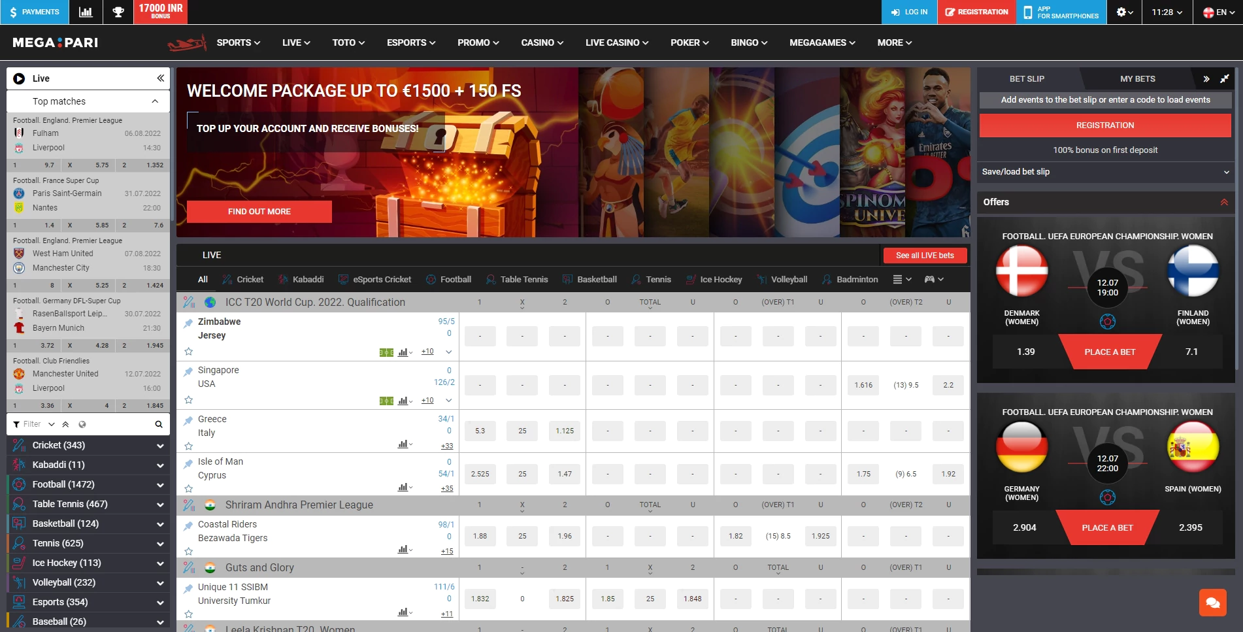Open the 11:28 time zone dropdown
This screenshot has width=1243, height=632.
coord(1167,12)
